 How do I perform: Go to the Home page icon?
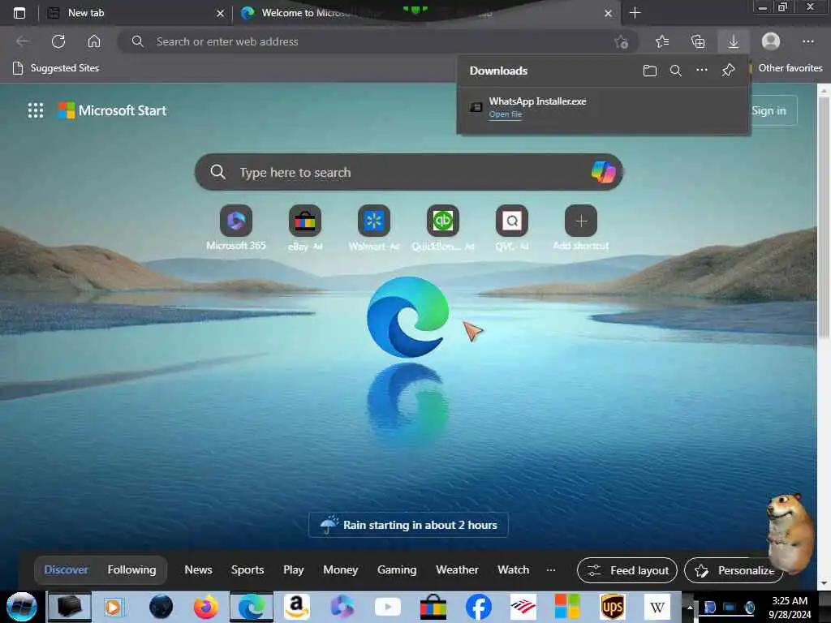click(94, 41)
